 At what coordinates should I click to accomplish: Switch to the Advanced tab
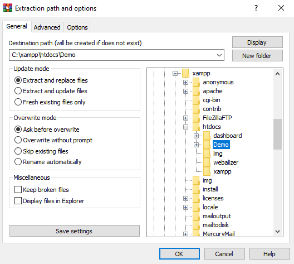tap(47, 27)
